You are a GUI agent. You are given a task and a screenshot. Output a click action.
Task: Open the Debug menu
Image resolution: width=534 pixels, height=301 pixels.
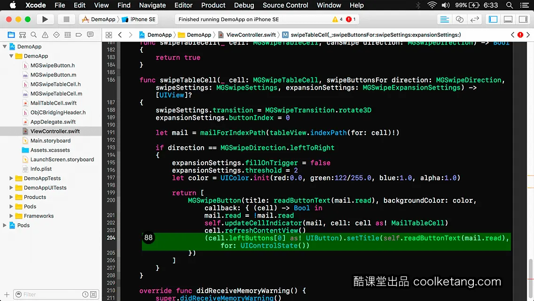click(244, 5)
